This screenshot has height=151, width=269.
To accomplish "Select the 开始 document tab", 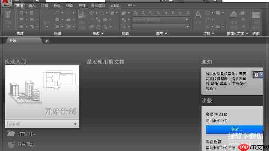I will pyautogui.click(x=24, y=41).
